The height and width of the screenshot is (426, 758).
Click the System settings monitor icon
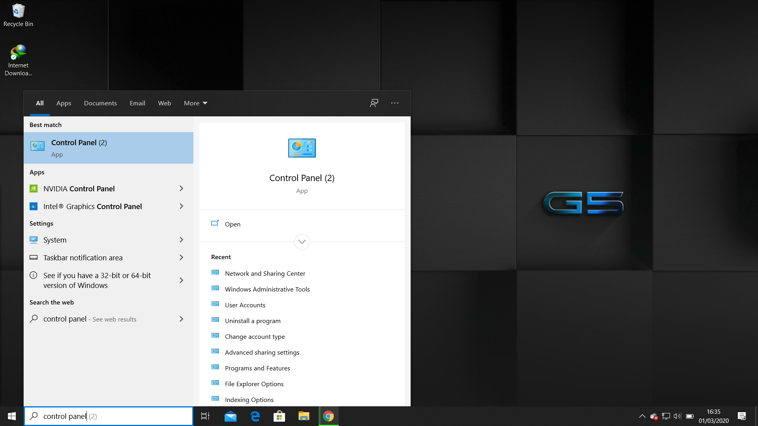click(34, 240)
